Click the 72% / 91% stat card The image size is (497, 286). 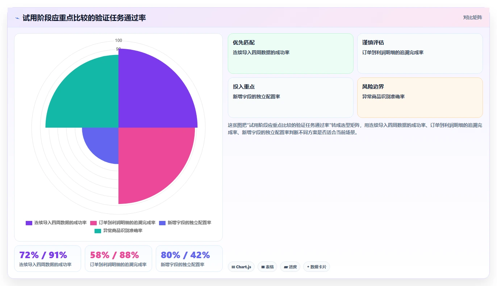[x=47, y=259]
